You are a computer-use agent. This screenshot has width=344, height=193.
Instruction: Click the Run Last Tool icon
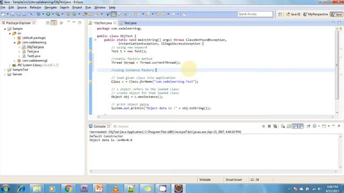[x=58, y=14]
